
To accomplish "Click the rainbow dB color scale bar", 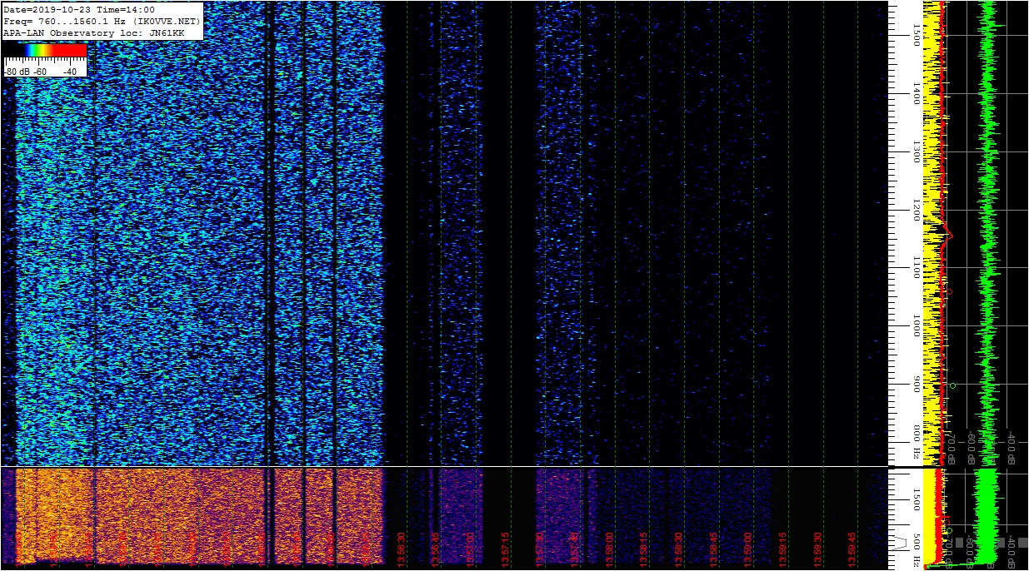I will pos(45,51).
